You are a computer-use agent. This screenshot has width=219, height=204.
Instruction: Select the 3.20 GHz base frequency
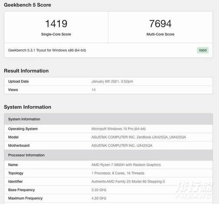point(99,190)
